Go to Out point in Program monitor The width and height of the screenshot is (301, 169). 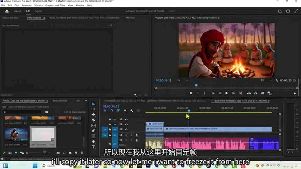coord(240,93)
